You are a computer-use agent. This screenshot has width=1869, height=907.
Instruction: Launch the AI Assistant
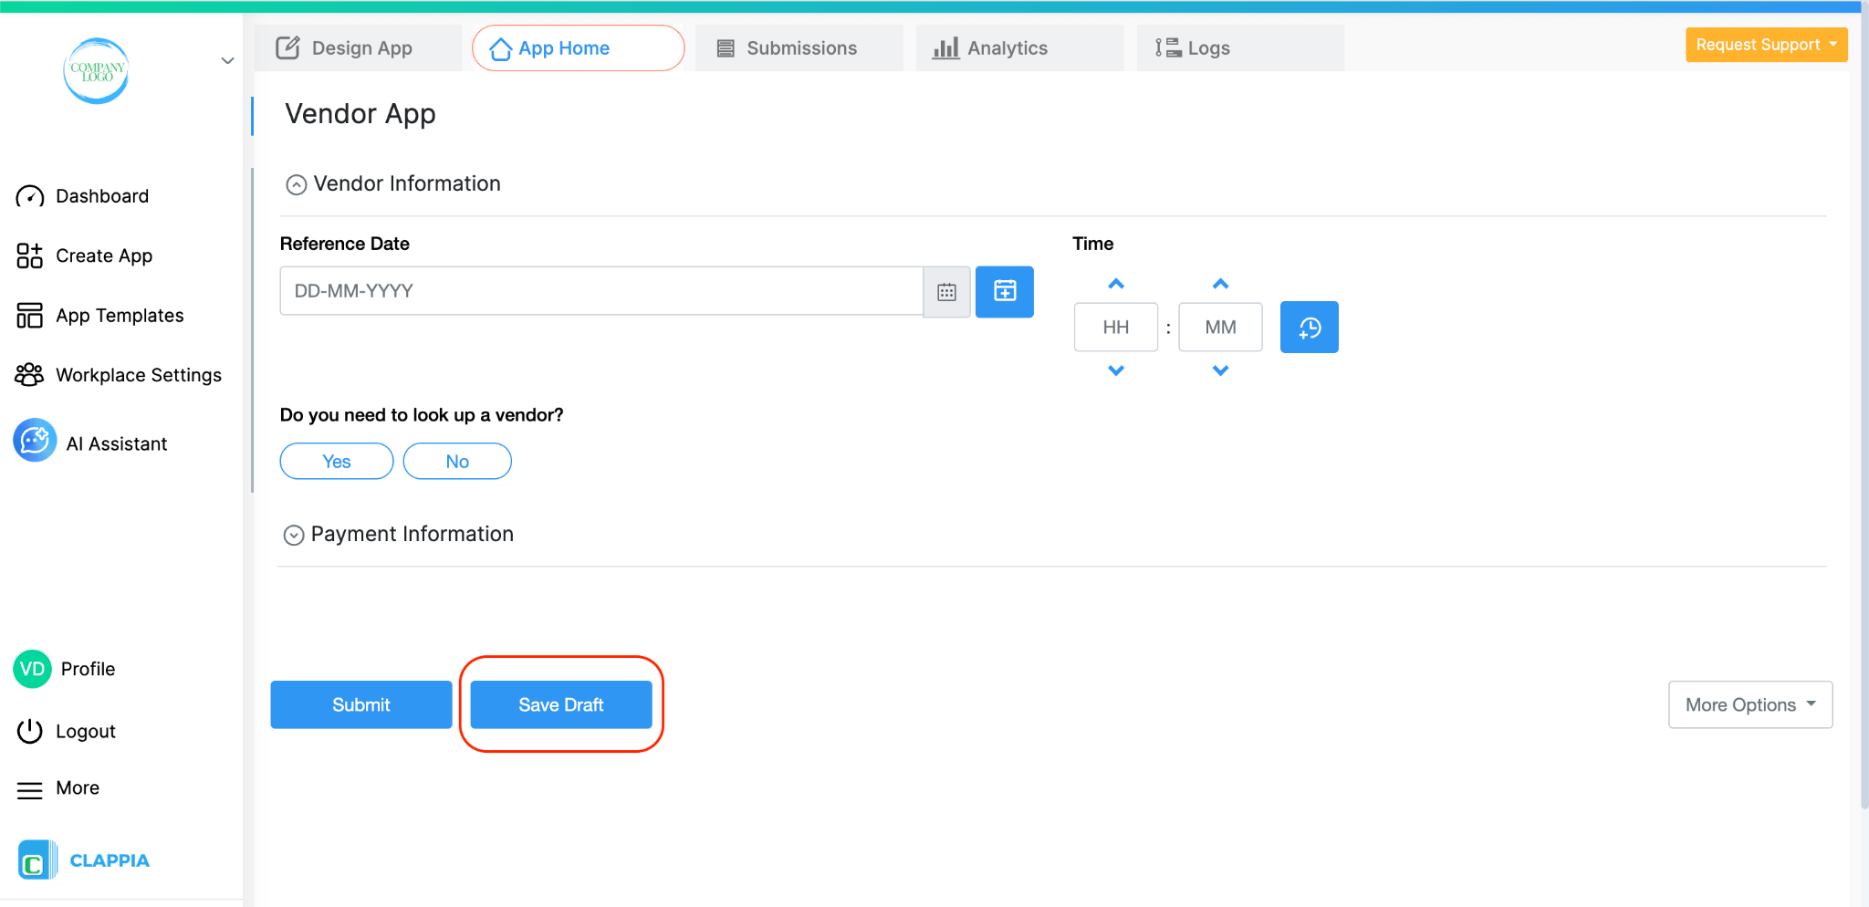117,443
